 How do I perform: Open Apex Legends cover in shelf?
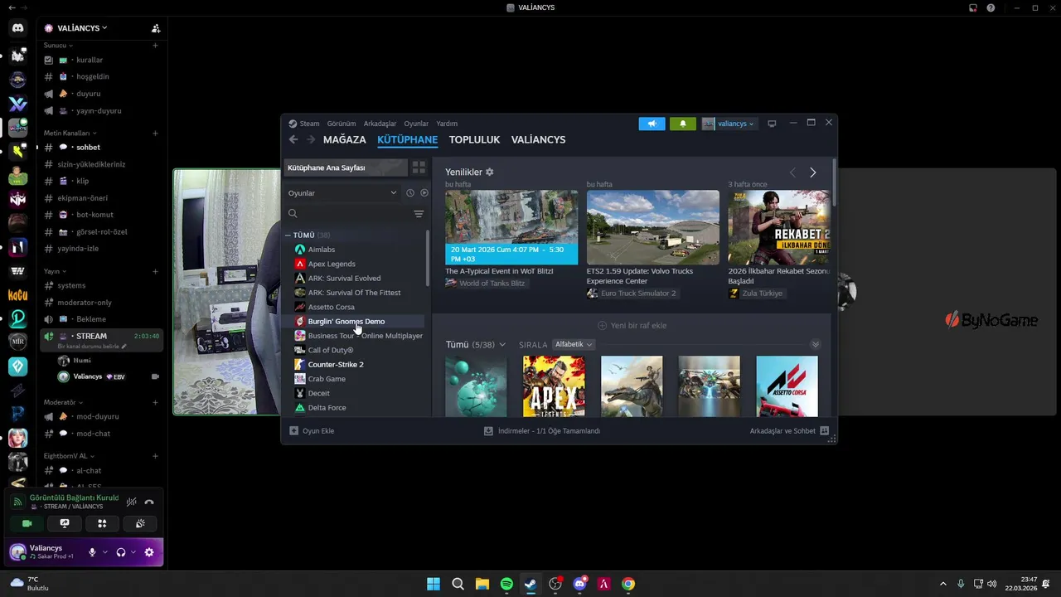coord(554,386)
